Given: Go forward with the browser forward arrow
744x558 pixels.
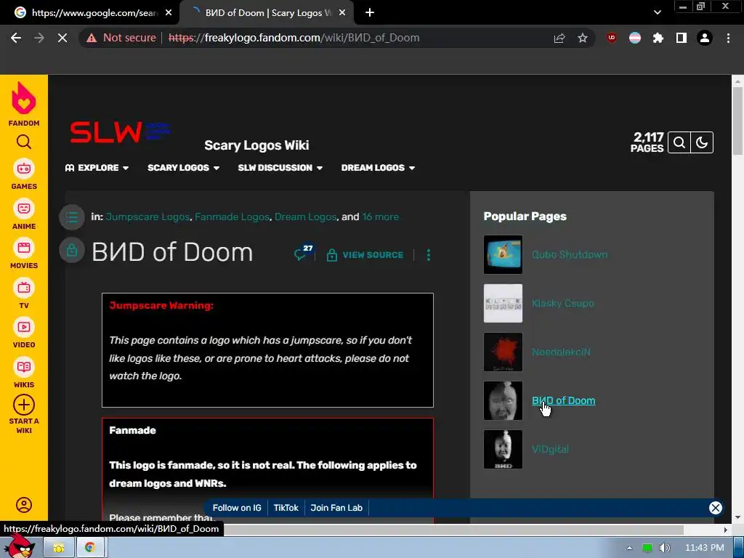Looking at the screenshot, I should 39,38.
